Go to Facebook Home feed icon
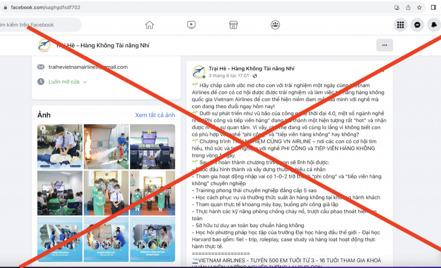The height and width of the screenshot is (268, 441). pos(149,25)
